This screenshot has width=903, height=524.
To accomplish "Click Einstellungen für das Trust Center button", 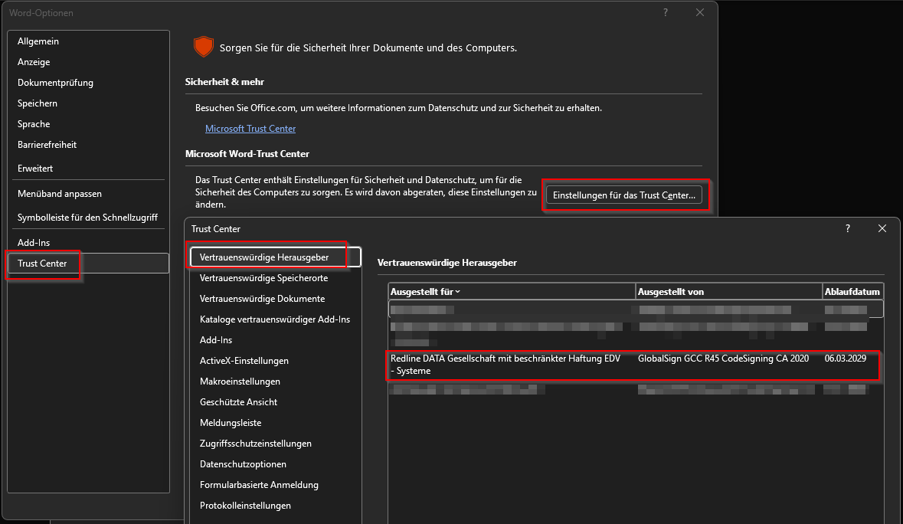I will click(623, 195).
